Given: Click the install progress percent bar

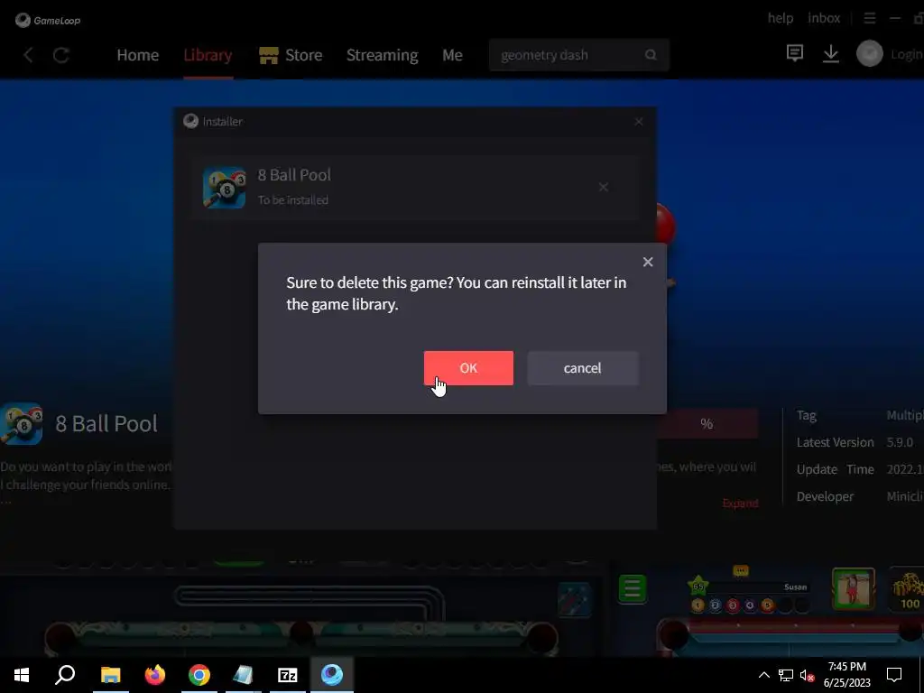Looking at the screenshot, I should [x=707, y=423].
